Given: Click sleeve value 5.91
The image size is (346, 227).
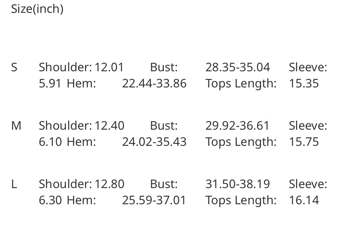Looking at the screenshot, I should click(50, 83).
